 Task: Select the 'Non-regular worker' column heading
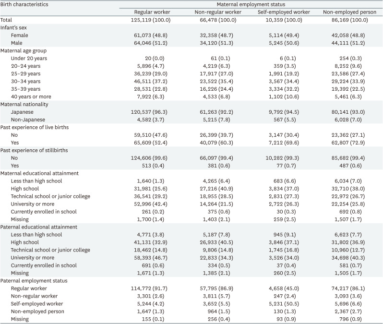(215, 12)
